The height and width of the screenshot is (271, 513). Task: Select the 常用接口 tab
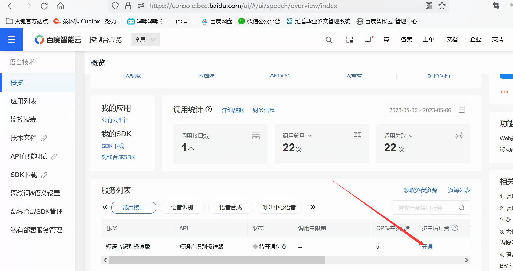click(x=134, y=207)
